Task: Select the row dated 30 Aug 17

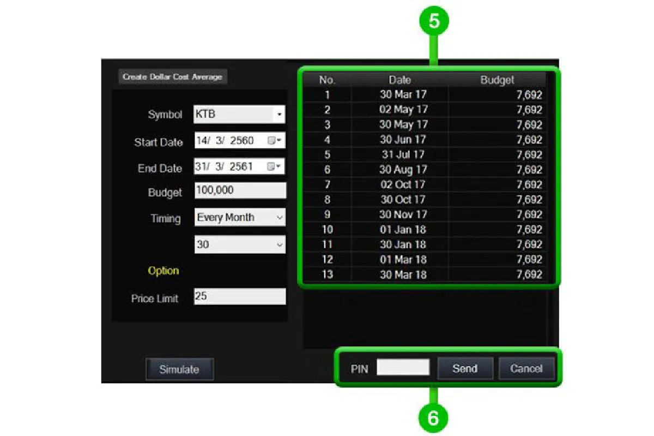Action: 425,170
